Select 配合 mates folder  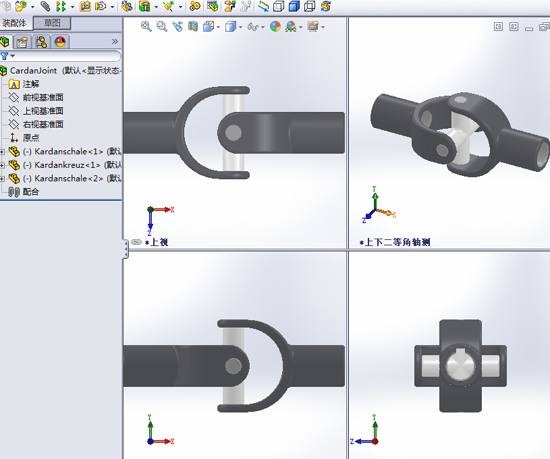24,192
